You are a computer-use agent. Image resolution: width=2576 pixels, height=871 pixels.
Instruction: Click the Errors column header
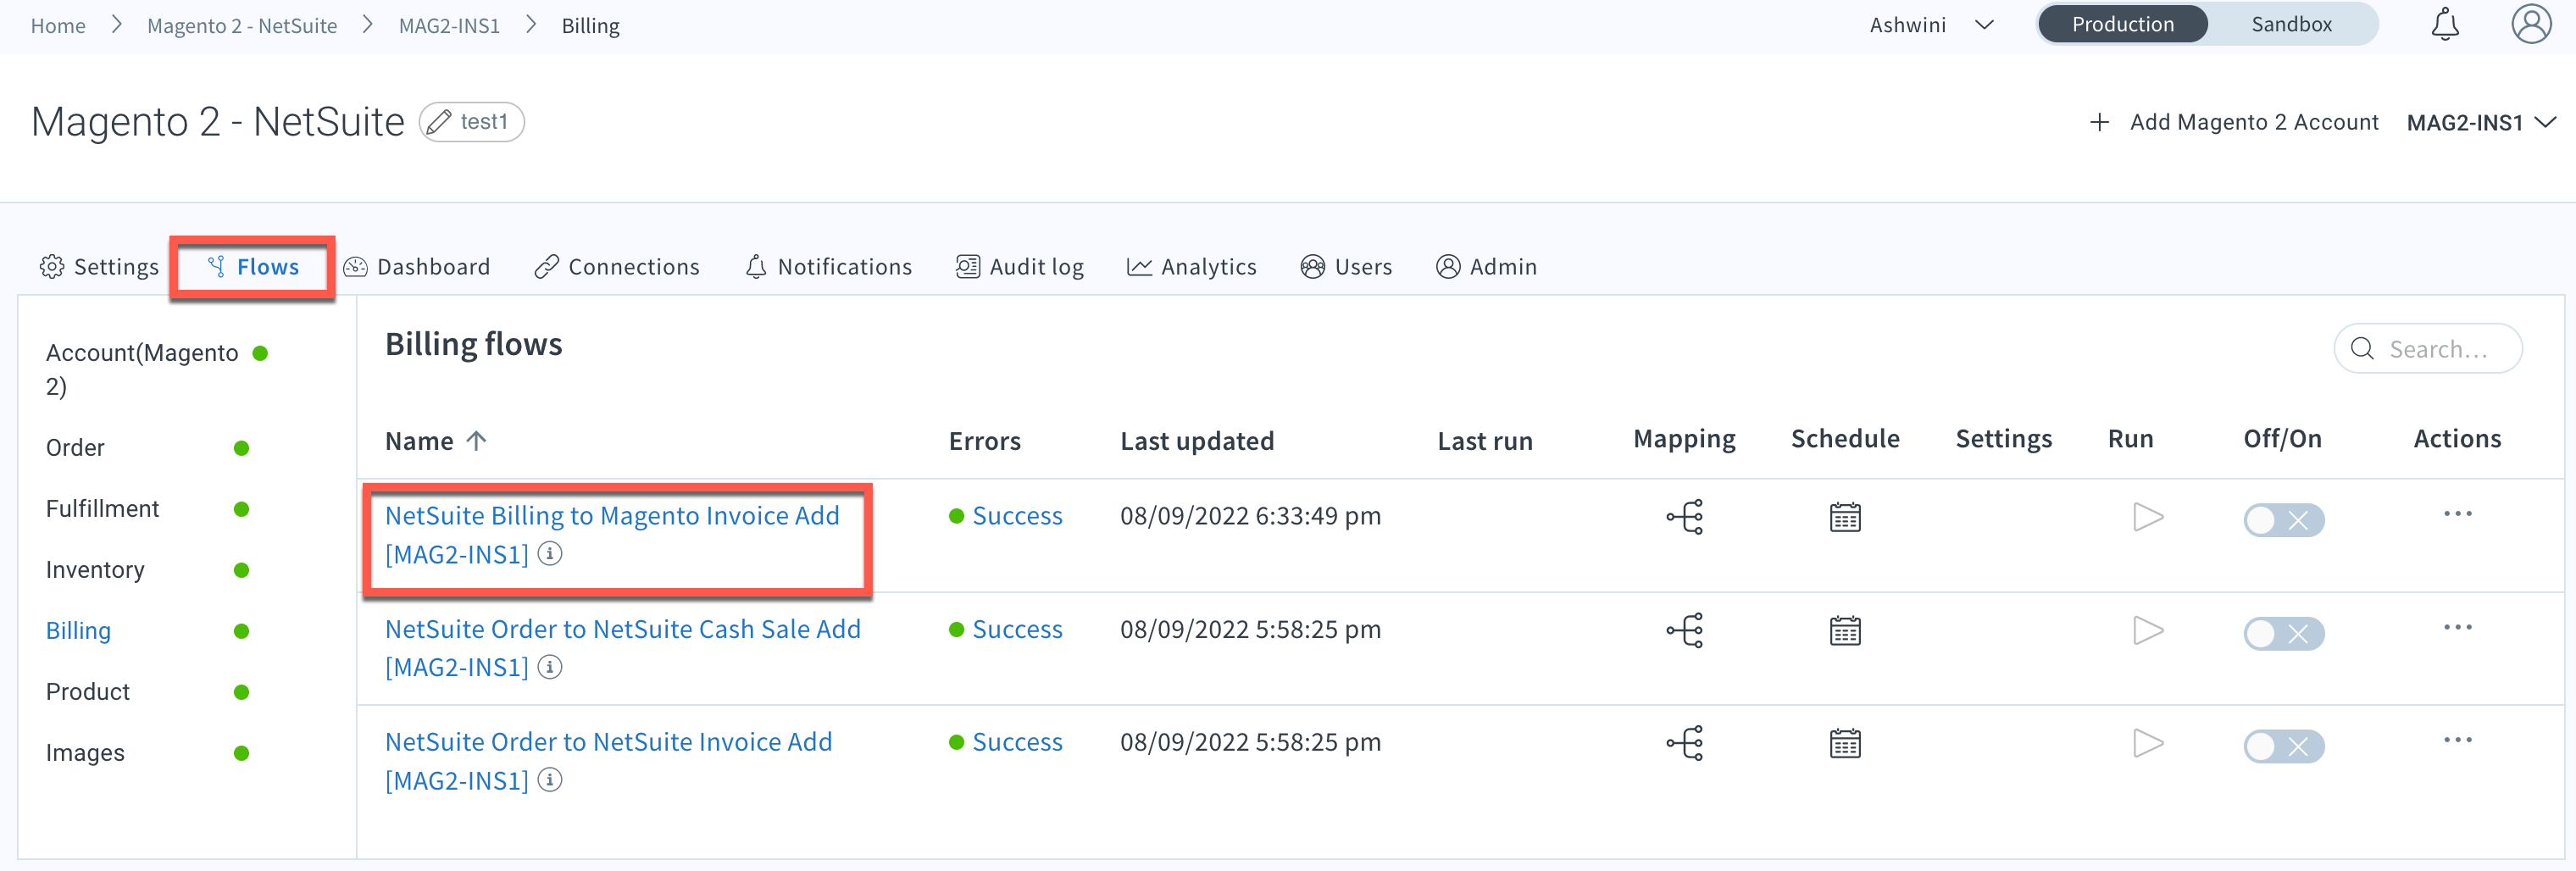click(984, 441)
